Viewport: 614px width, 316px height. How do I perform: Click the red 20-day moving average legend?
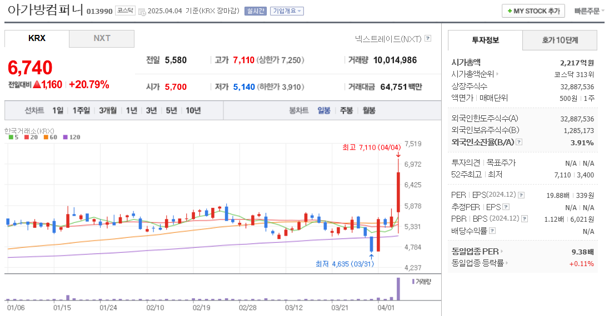(31, 137)
